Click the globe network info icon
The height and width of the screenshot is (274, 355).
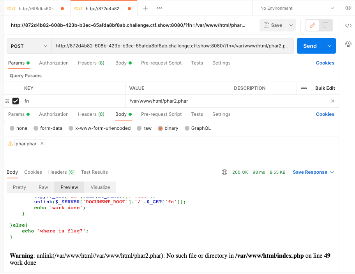[x=224, y=172]
